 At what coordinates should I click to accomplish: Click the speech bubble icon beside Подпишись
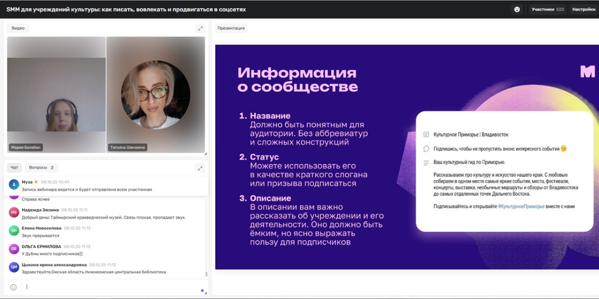point(426,149)
